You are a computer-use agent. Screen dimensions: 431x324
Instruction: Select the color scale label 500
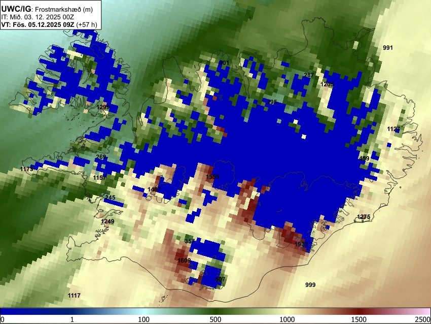[215, 319]
